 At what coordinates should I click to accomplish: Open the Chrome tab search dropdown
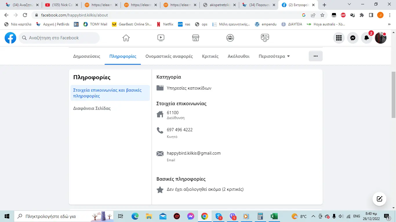point(349,5)
